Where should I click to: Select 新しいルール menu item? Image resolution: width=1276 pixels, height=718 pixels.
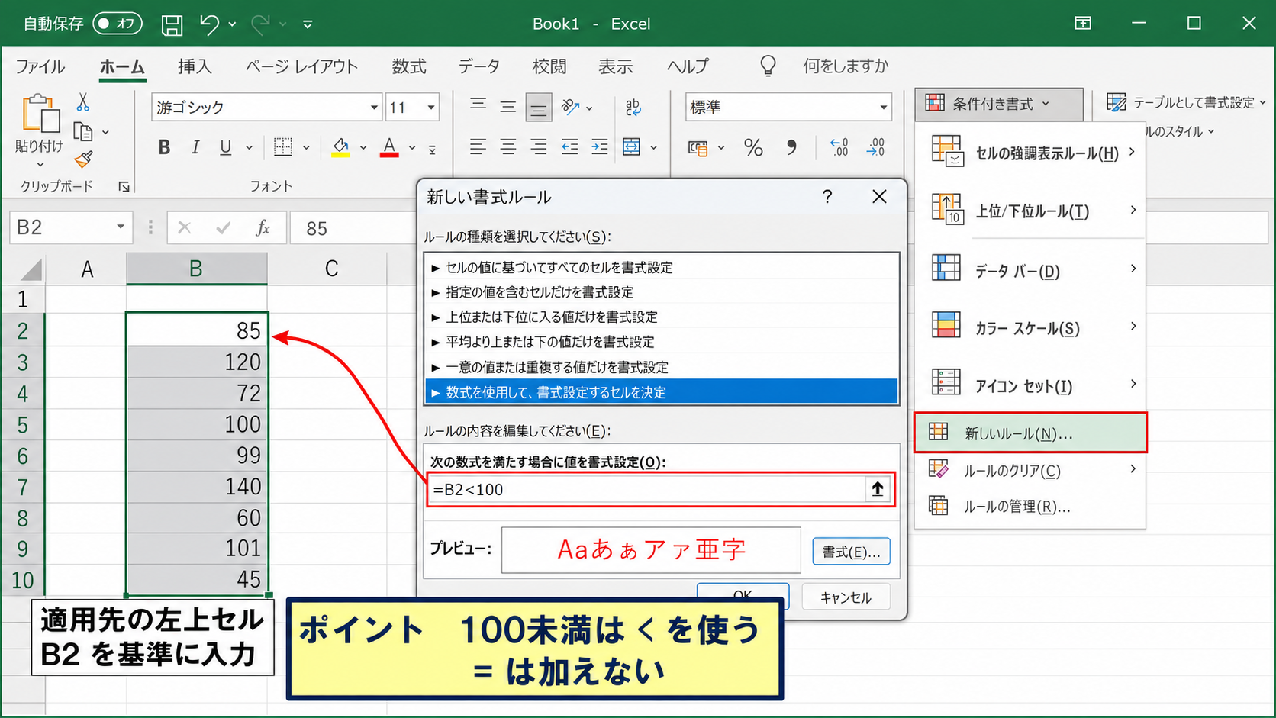1030,433
